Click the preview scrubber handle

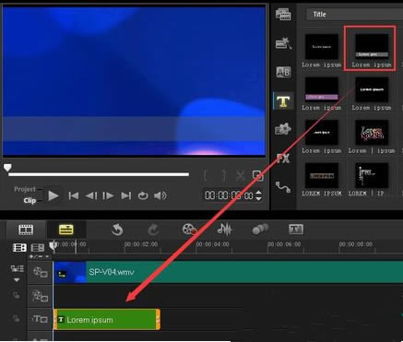pyautogui.click(x=7, y=168)
